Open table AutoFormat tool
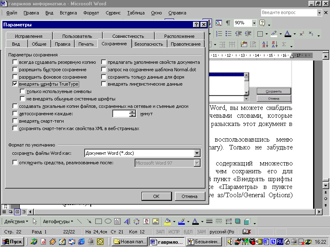This screenshot has width=330, height=247. 244,44
